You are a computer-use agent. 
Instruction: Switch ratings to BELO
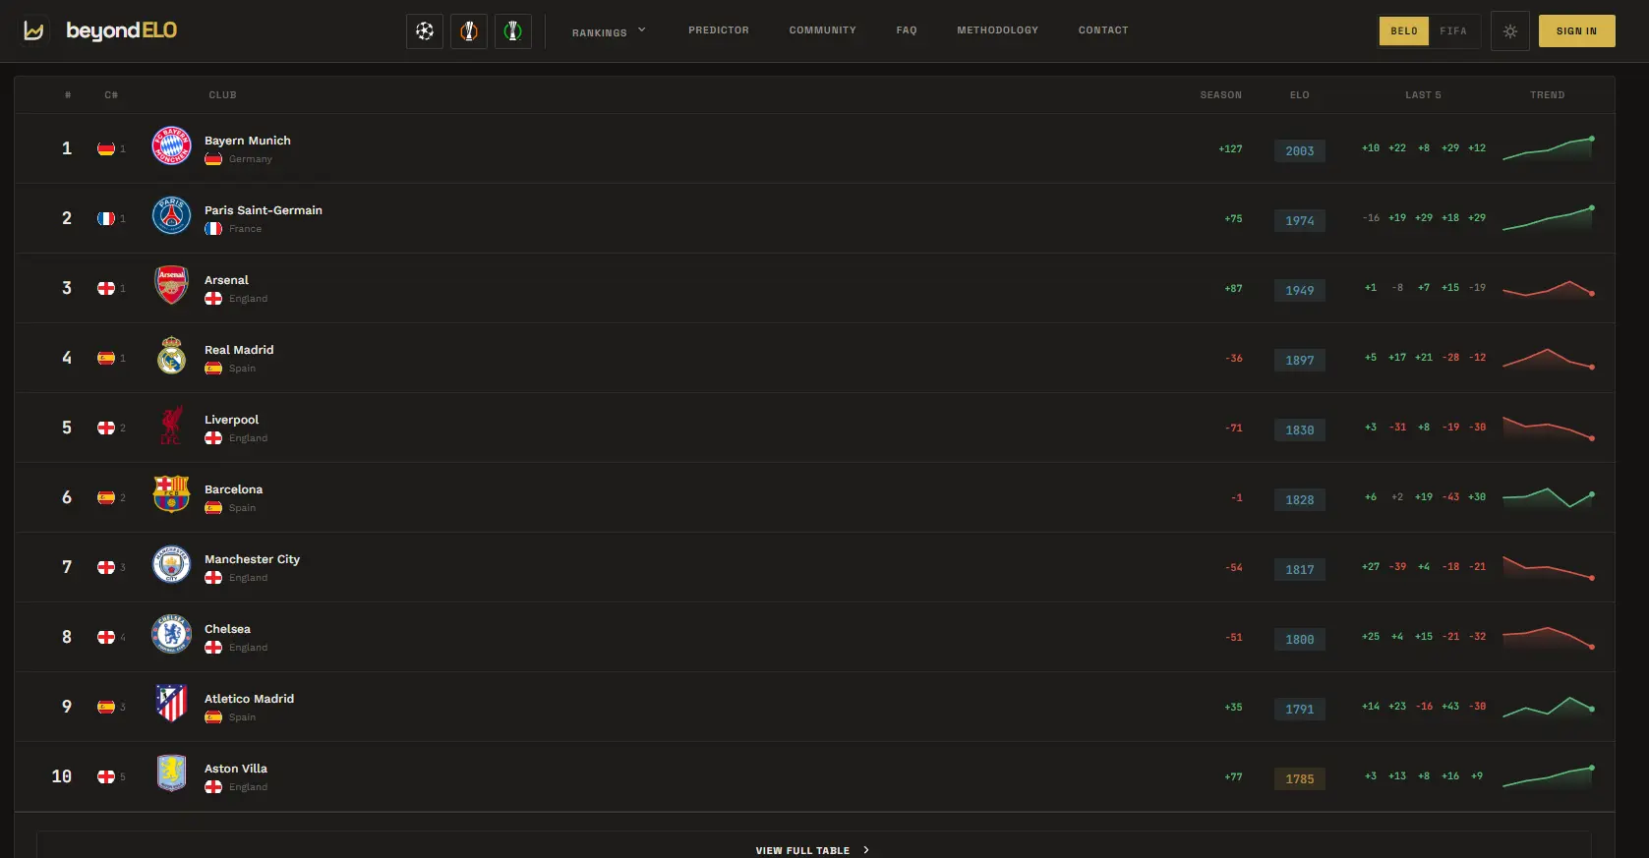(1404, 31)
